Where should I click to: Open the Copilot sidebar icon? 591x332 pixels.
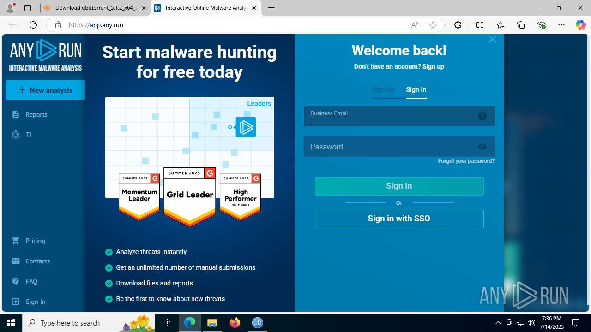580,25
